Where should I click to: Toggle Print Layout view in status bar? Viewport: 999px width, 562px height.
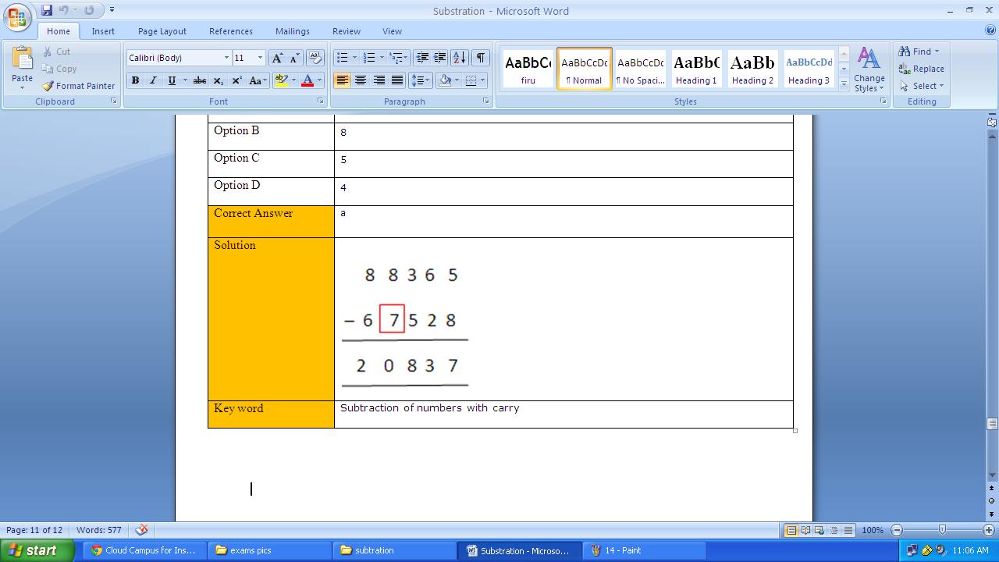coord(791,531)
